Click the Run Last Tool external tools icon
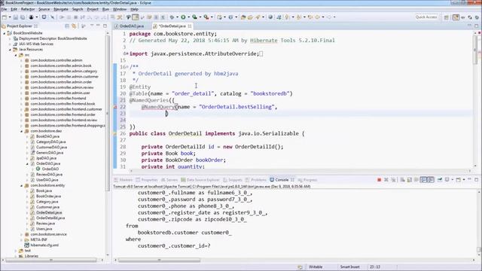Viewport: 482px width, 271px height. tap(206, 17)
